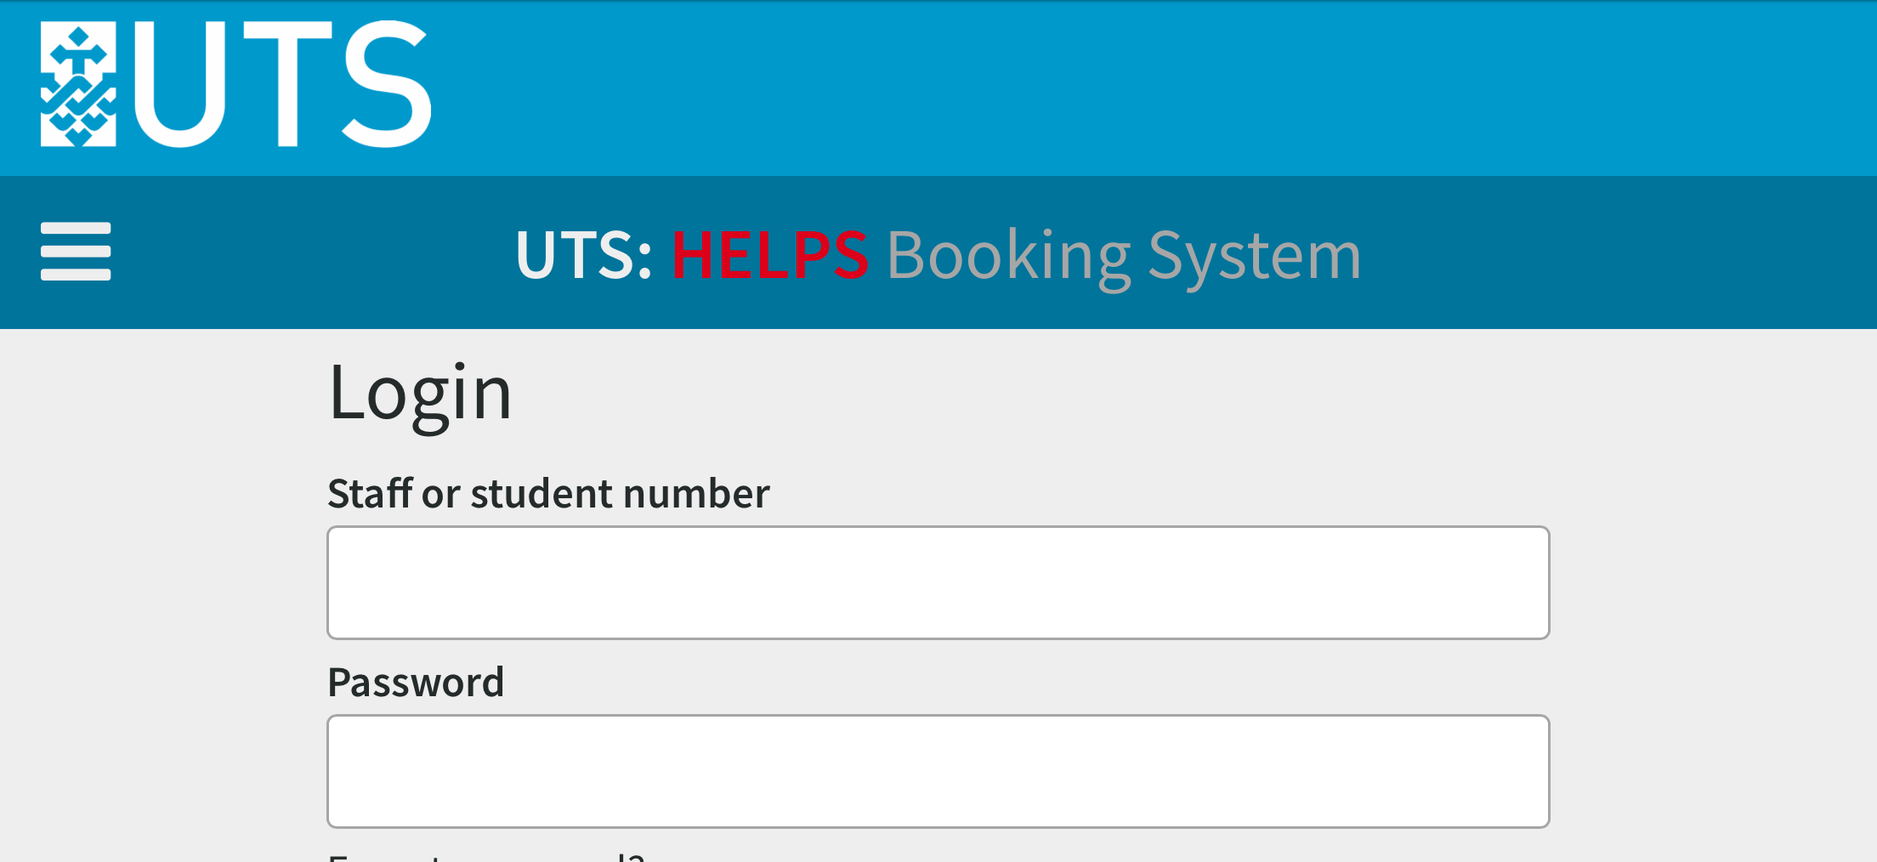Screen dimensions: 1877x862
Task: Click the white UTS: text in title bar
Action: coord(584,254)
